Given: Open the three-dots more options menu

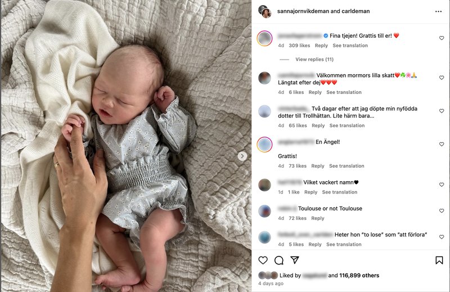Looking at the screenshot, I should coord(438,11).
